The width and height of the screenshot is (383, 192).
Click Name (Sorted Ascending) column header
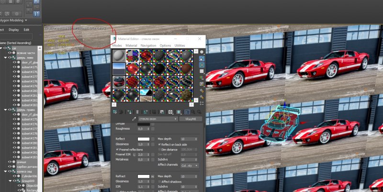point(16,43)
